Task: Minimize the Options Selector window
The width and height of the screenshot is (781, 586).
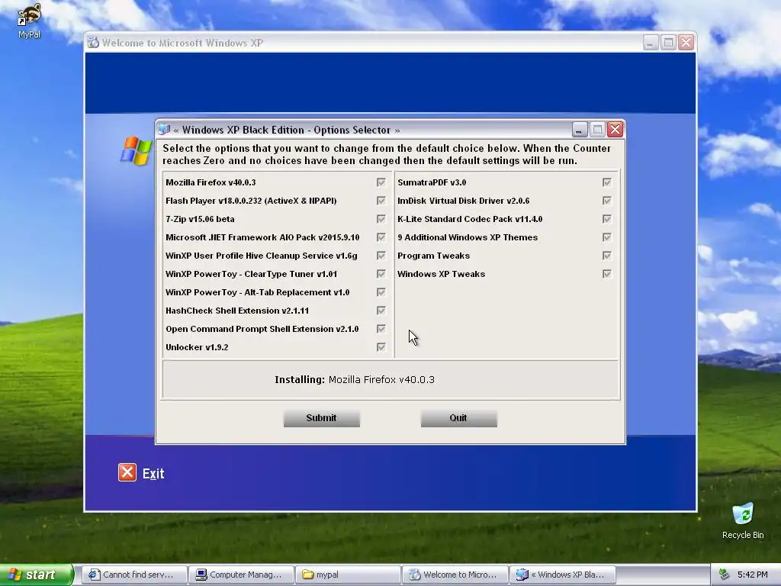Action: click(x=579, y=130)
